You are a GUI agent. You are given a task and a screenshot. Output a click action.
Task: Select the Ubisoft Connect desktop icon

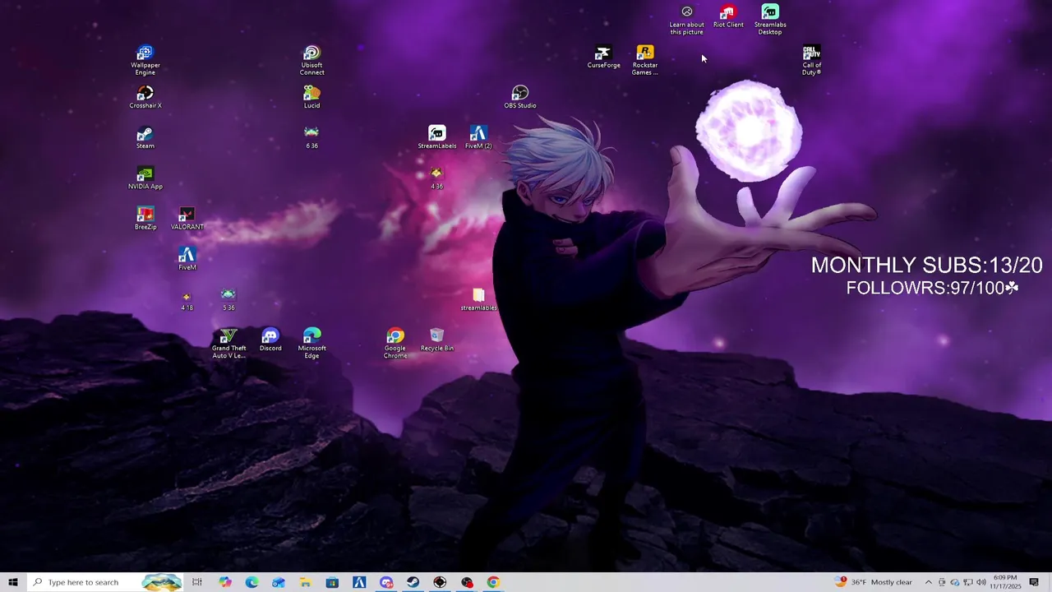pos(312,61)
